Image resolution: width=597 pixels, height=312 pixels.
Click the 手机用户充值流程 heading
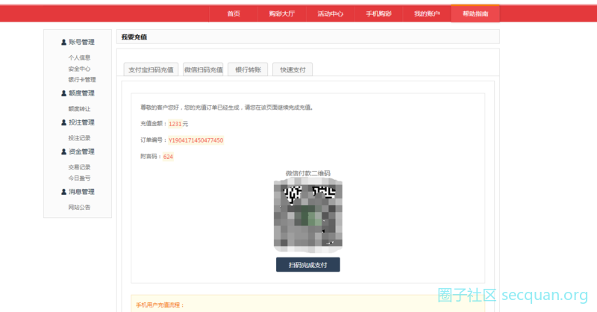coord(160,305)
